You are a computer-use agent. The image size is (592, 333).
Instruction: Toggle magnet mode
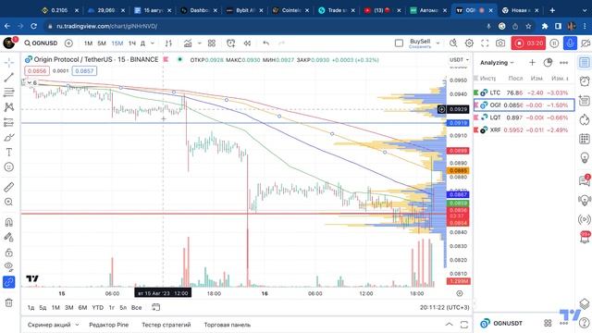pyautogui.click(x=9, y=222)
